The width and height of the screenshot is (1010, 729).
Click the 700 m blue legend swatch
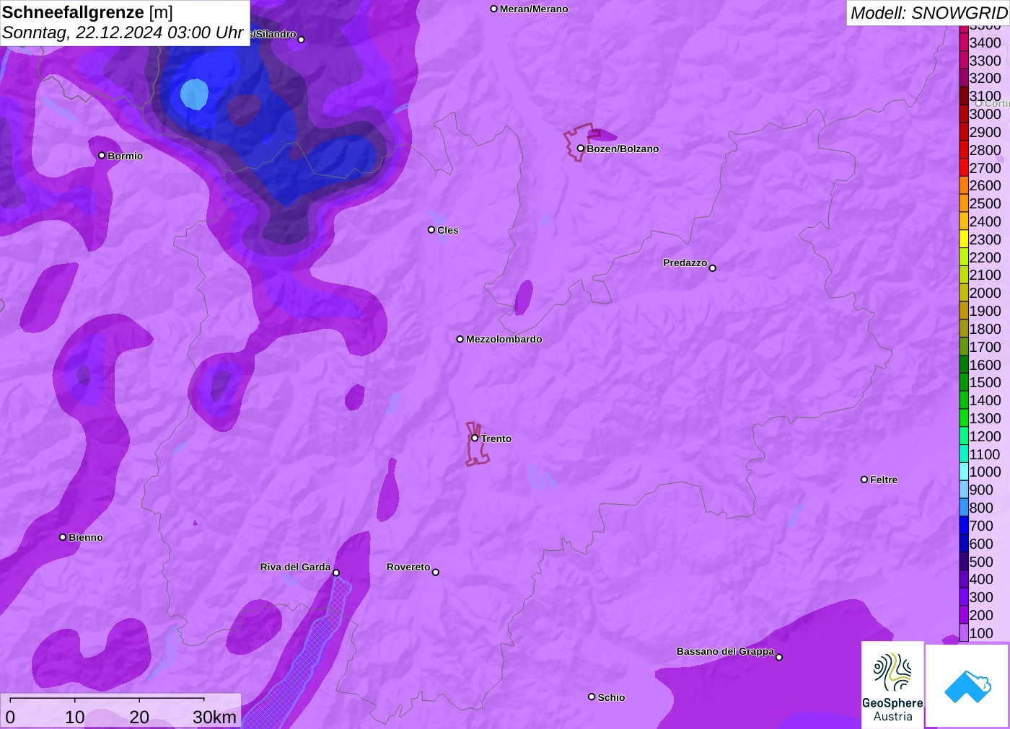[964, 526]
